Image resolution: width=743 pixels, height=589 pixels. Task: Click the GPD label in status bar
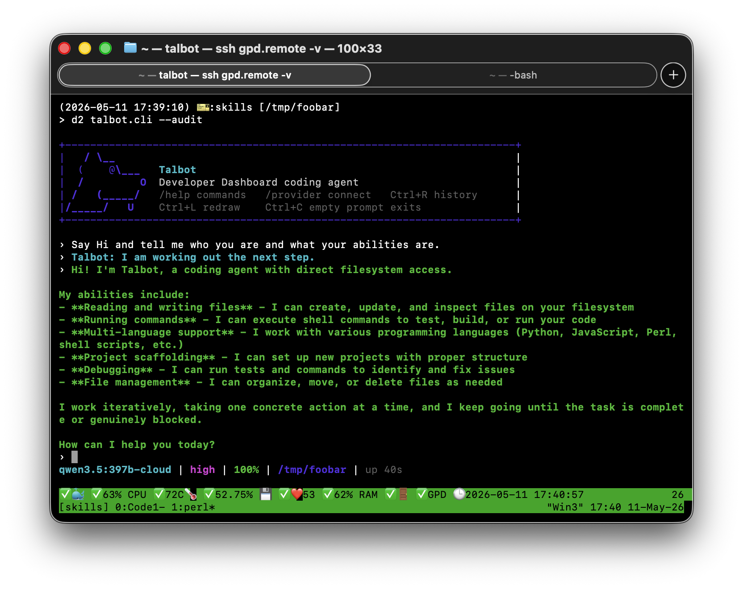coord(437,494)
